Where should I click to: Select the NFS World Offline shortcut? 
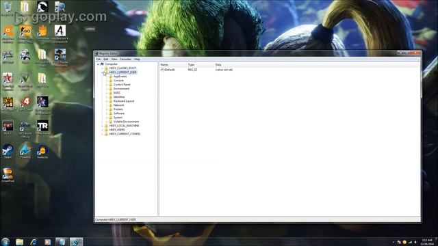25,129
